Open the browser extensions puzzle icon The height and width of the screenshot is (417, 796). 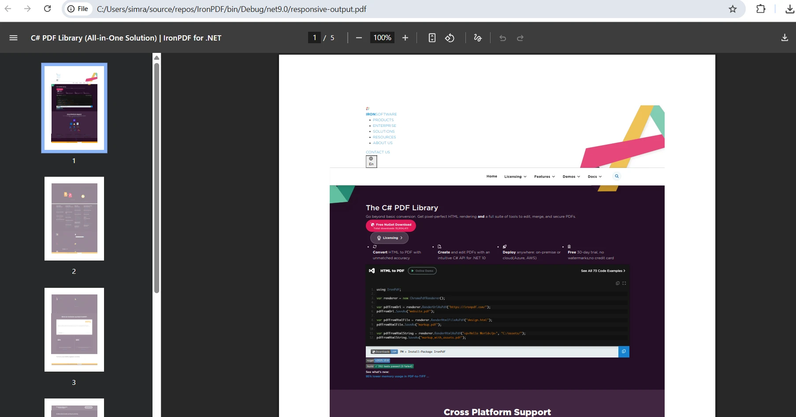(x=761, y=9)
